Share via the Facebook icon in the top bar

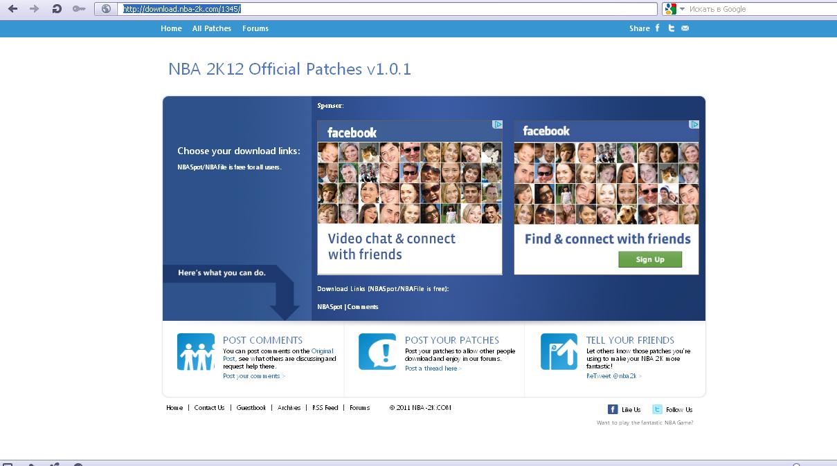[658, 28]
